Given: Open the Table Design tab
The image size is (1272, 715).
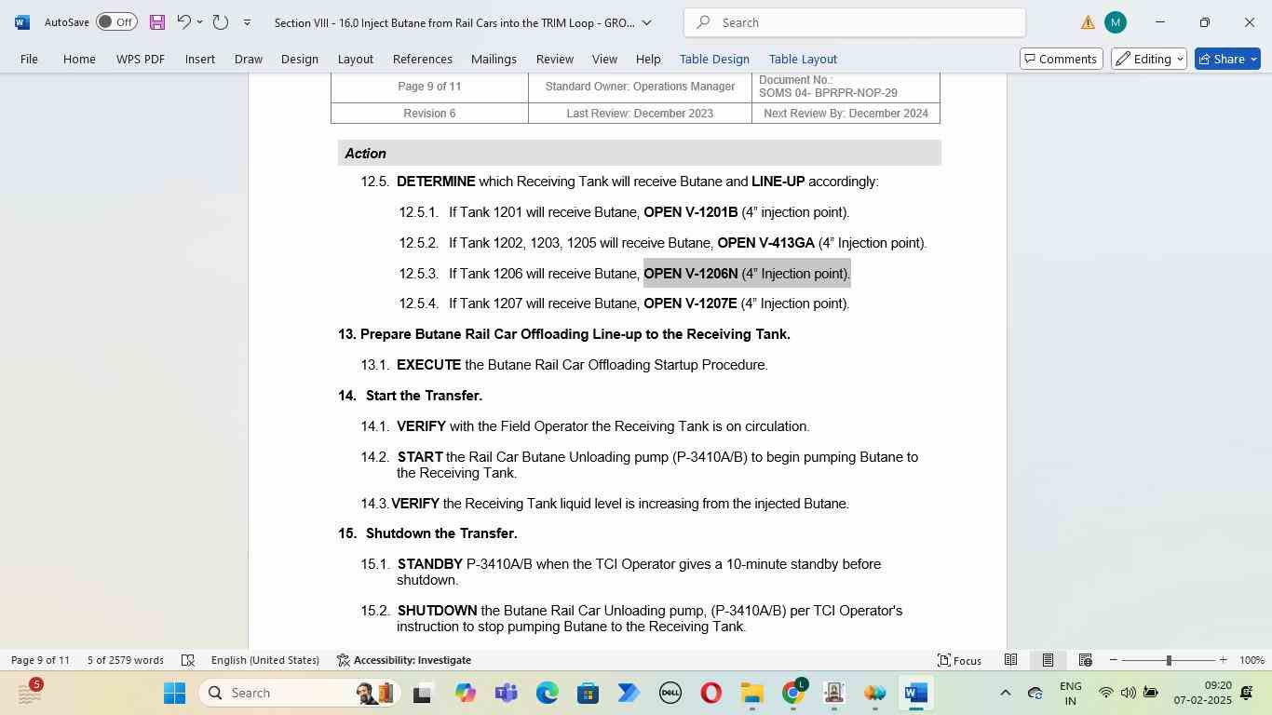Looking at the screenshot, I should [x=714, y=59].
